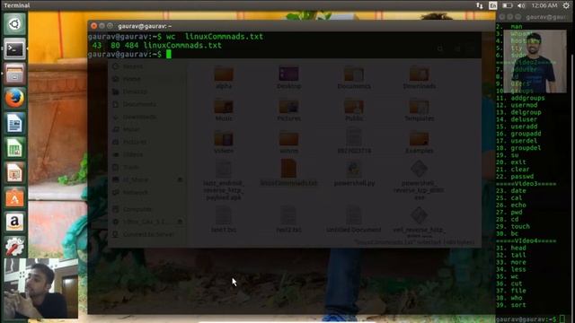The width and height of the screenshot is (575, 323).
Task: Launch Firefox web browser
Action: tap(14, 98)
